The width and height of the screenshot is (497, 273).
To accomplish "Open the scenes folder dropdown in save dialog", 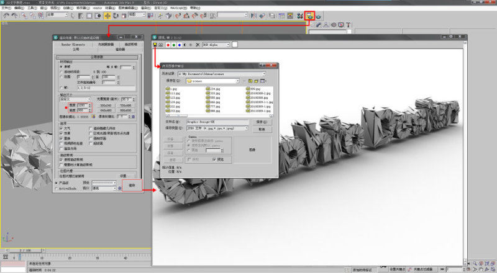I will tap(212, 81).
